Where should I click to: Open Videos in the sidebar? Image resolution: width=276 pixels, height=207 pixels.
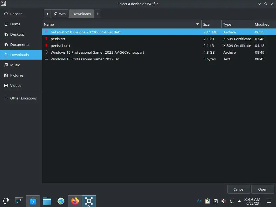point(21,85)
